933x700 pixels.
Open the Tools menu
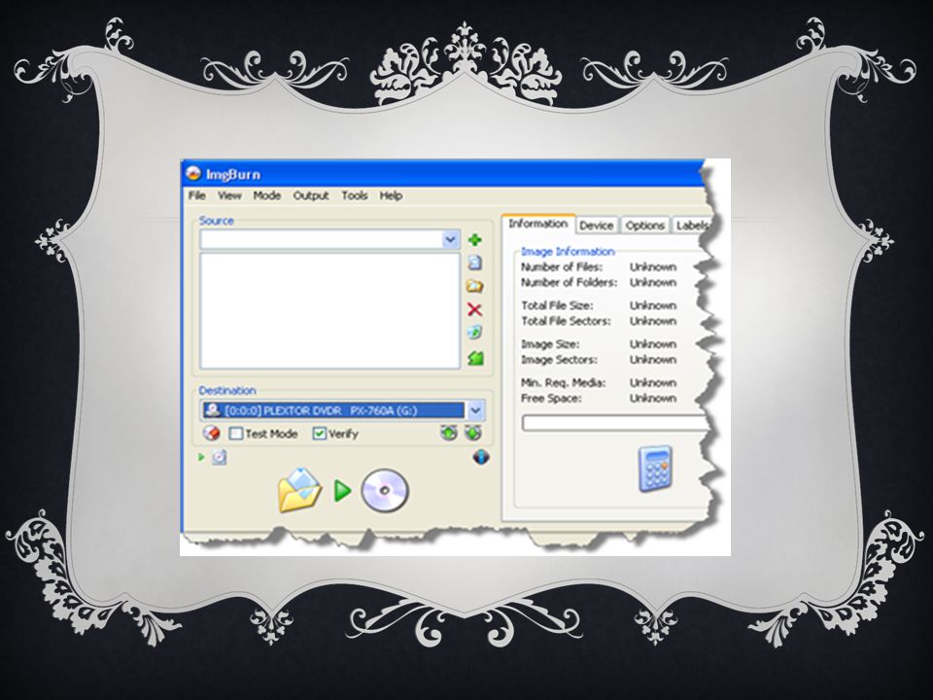coord(354,195)
